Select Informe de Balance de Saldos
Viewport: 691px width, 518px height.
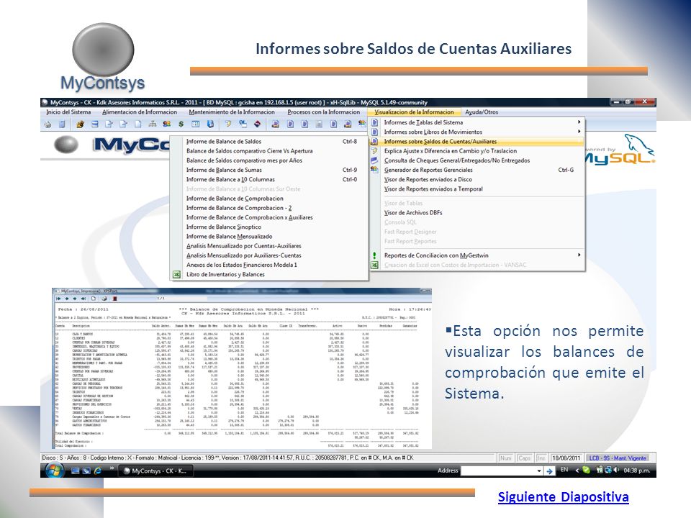[x=269, y=142]
